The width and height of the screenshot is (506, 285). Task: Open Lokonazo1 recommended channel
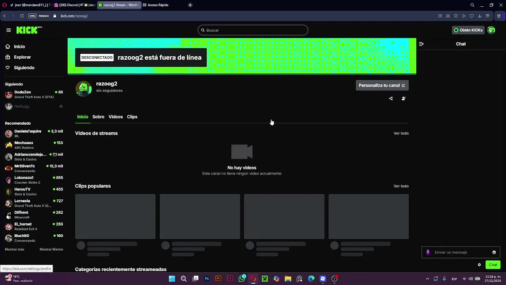(x=34, y=180)
